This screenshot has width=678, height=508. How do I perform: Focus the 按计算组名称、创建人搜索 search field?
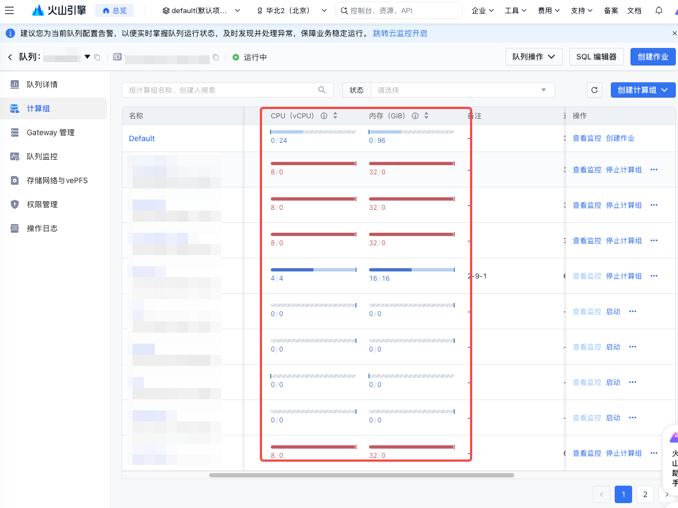pos(227,90)
